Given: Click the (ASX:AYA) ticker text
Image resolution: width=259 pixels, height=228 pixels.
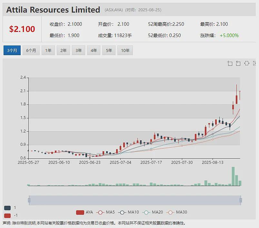Looking at the screenshot, I should [114, 10].
